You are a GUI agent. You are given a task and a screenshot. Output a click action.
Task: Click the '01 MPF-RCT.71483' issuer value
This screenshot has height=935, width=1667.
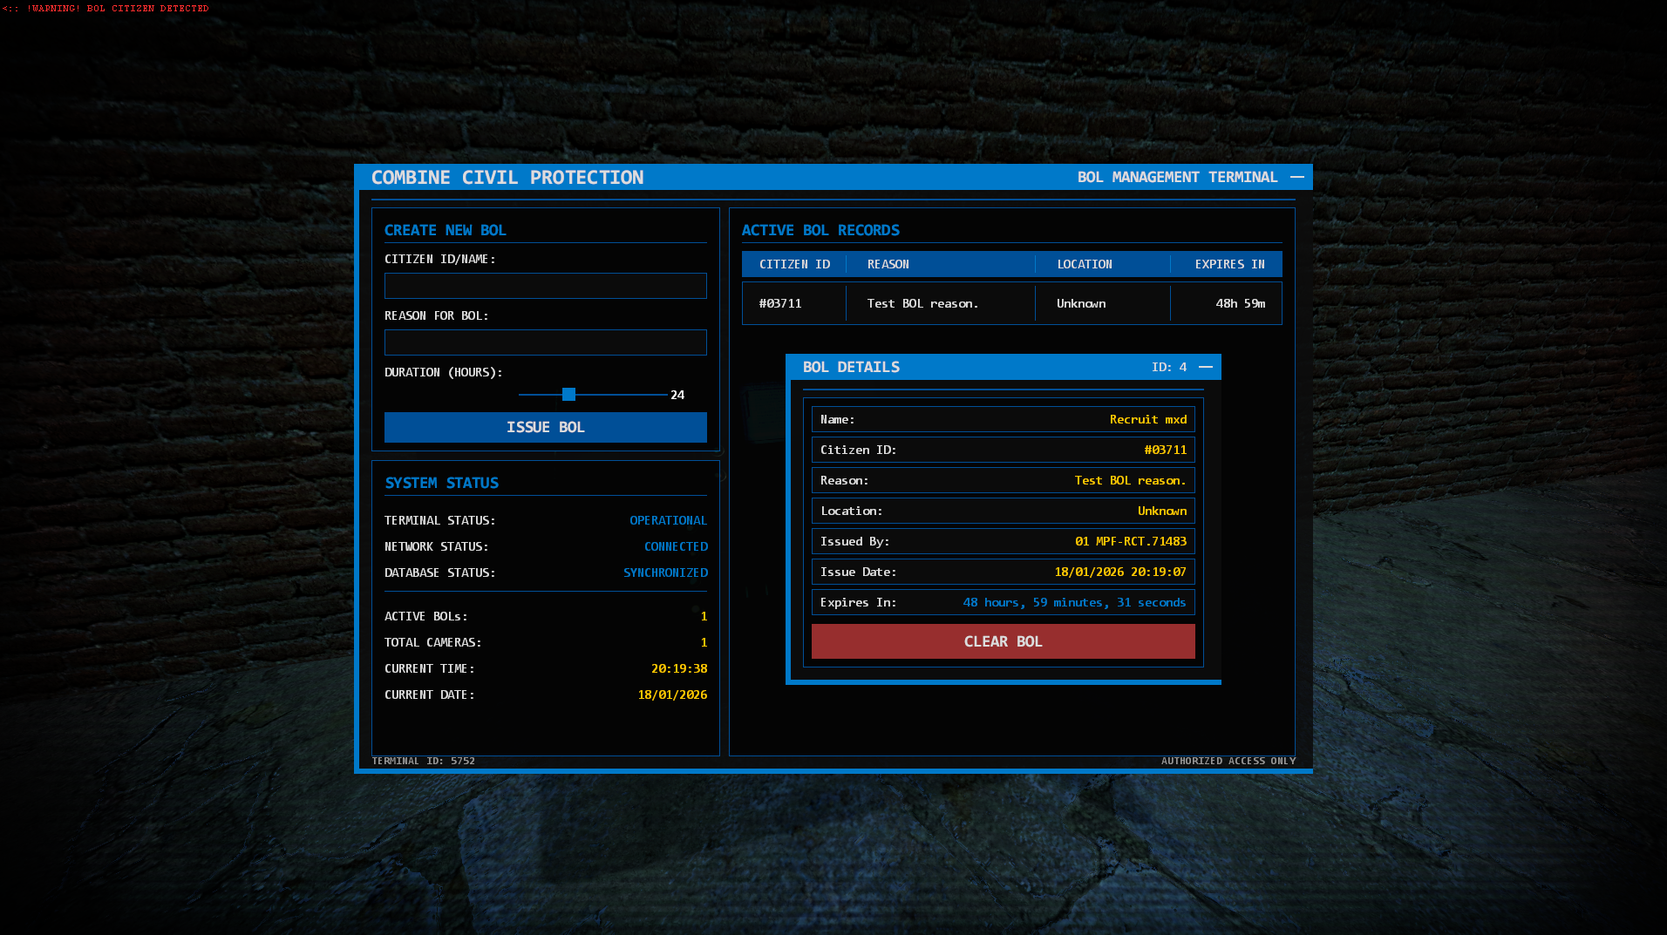click(1131, 541)
